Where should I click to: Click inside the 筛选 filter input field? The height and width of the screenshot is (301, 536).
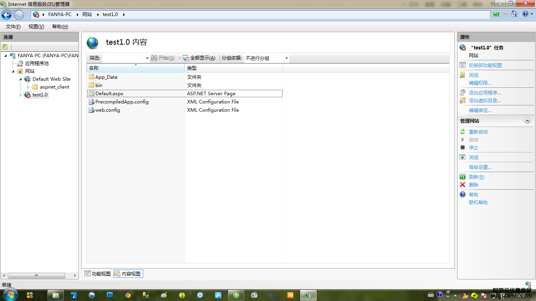pos(124,58)
